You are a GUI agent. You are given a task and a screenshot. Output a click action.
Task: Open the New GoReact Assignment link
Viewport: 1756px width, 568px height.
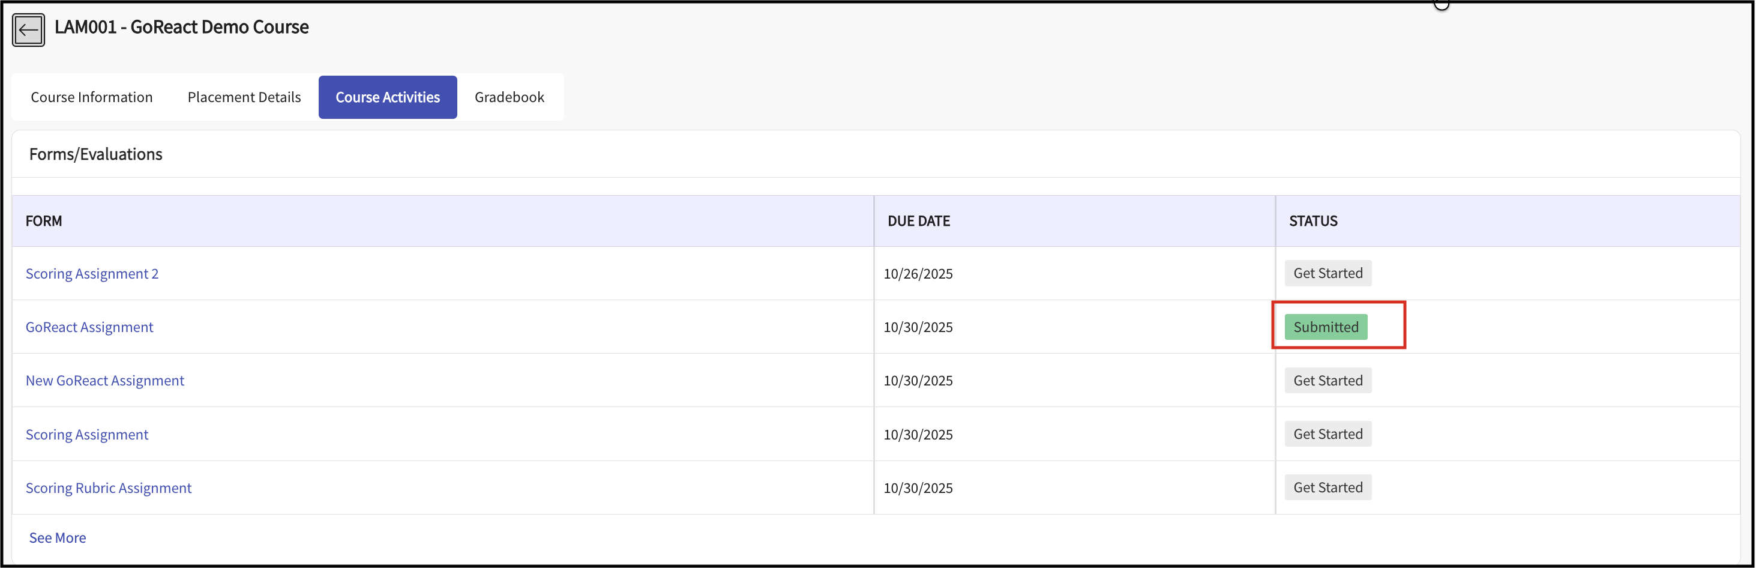105,381
